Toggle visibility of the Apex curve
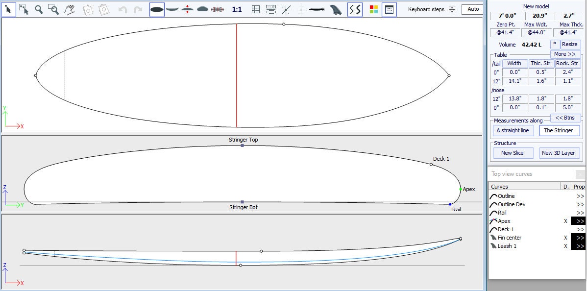 click(x=566, y=221)
